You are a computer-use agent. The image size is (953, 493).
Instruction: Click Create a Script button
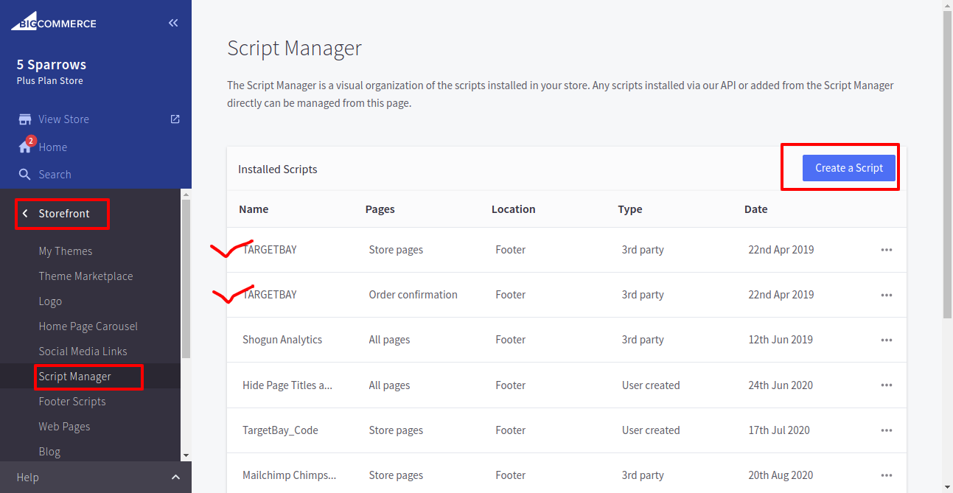[849, 168]
